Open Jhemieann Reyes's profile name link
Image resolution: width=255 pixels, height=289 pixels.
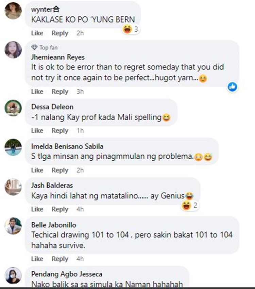pos(58,57)
